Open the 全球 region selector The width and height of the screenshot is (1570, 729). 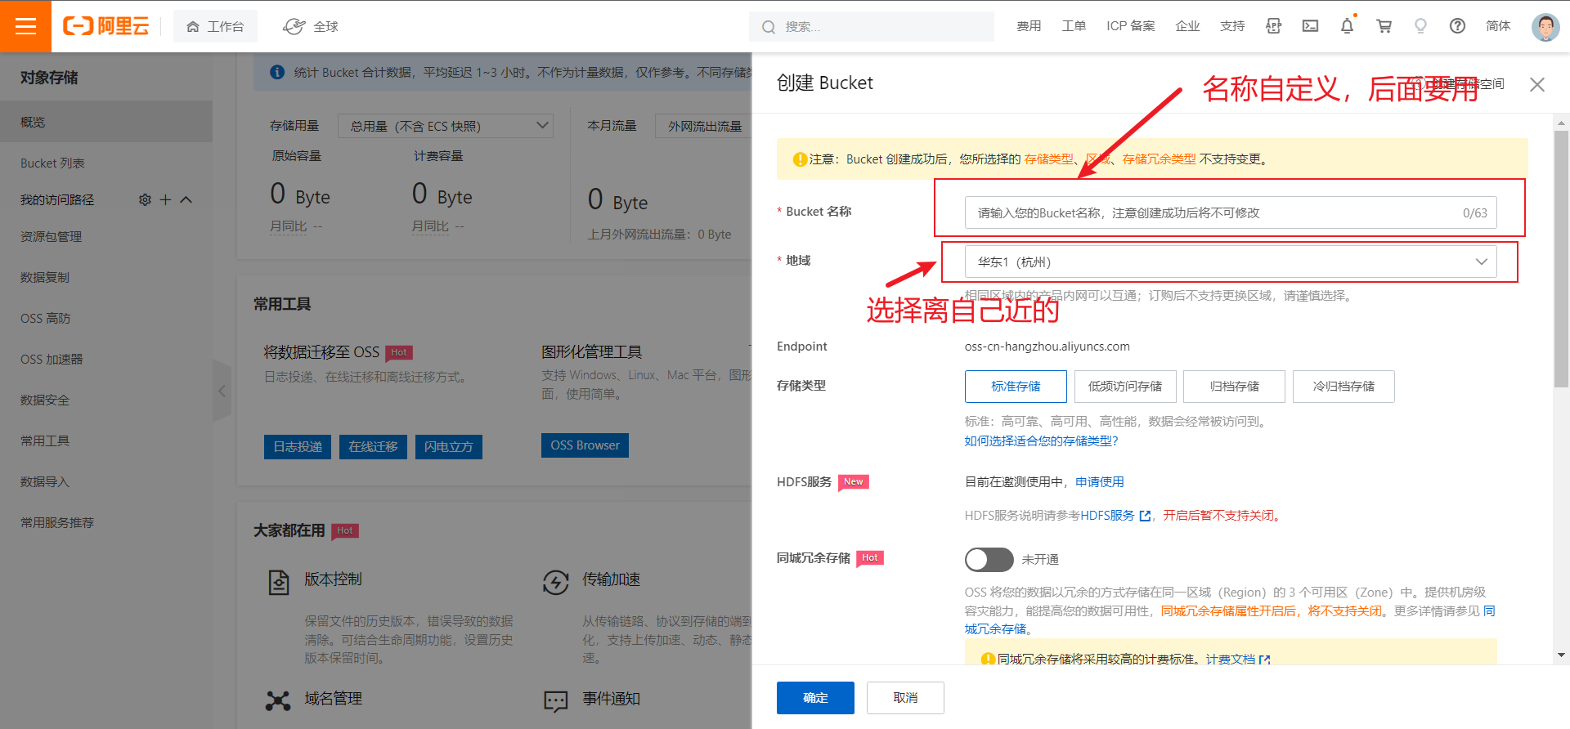click(311, 27)
